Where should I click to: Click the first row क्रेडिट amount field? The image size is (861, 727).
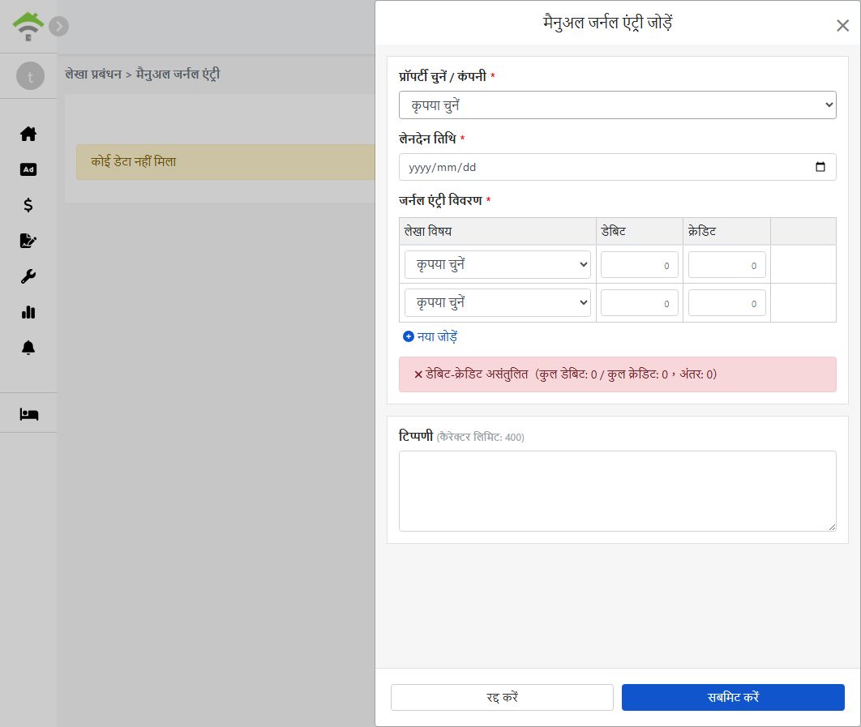(727, 265)
